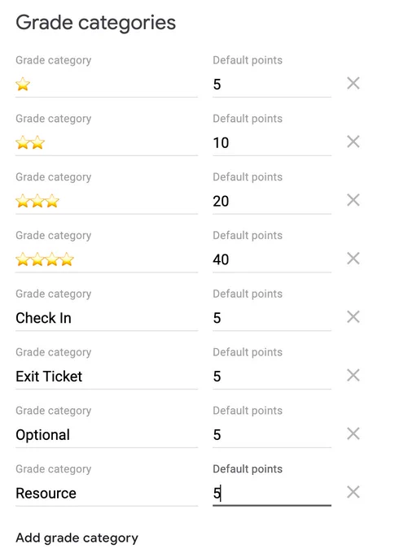Edit the Check In category name

coord(107,318)
